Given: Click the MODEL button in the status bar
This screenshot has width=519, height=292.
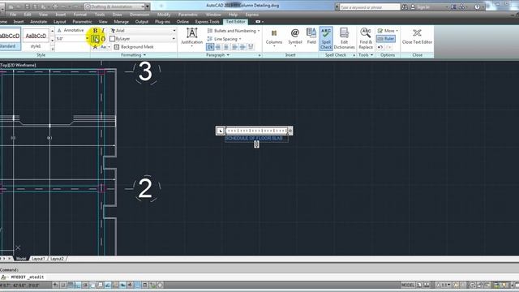Looking at the screenshot, I should tap(408, 285).
